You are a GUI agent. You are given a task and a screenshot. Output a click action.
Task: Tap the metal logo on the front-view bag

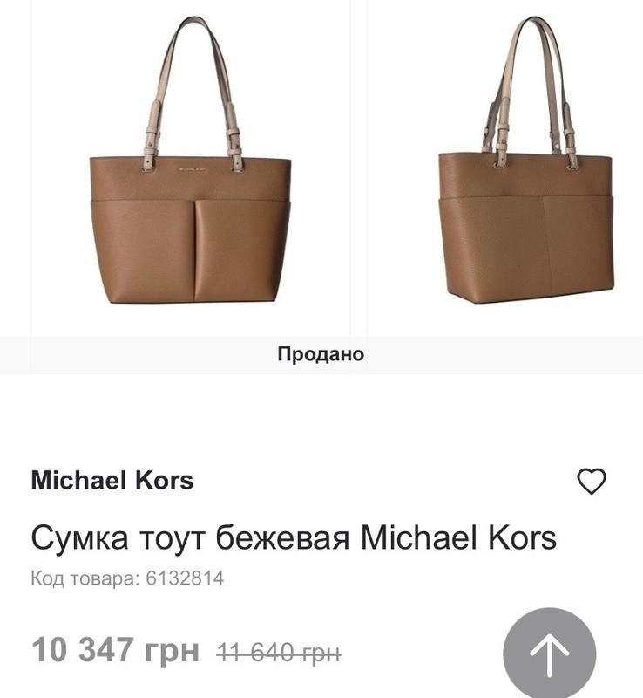193,169
